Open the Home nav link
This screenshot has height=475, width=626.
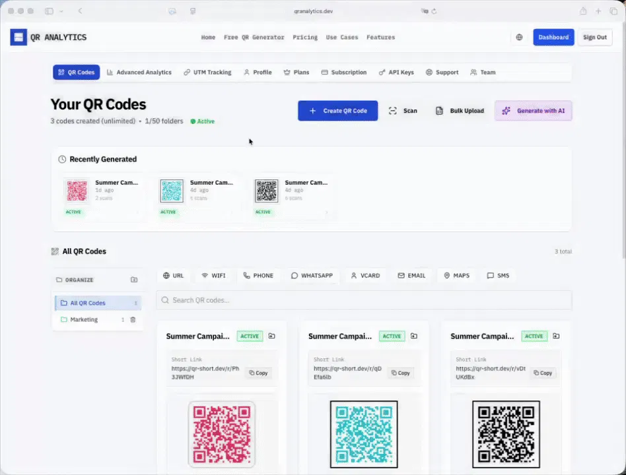point(208,37)
